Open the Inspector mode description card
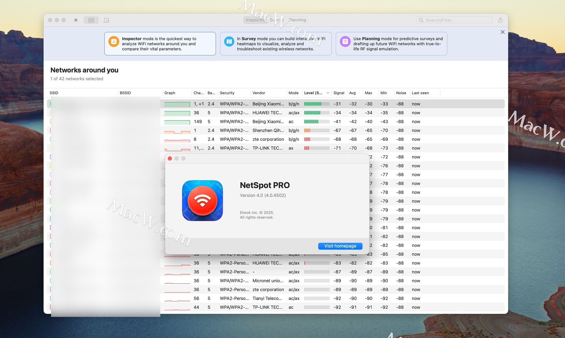Image resolution: width=565 pixels, height=338 pixels. point(160,43)
